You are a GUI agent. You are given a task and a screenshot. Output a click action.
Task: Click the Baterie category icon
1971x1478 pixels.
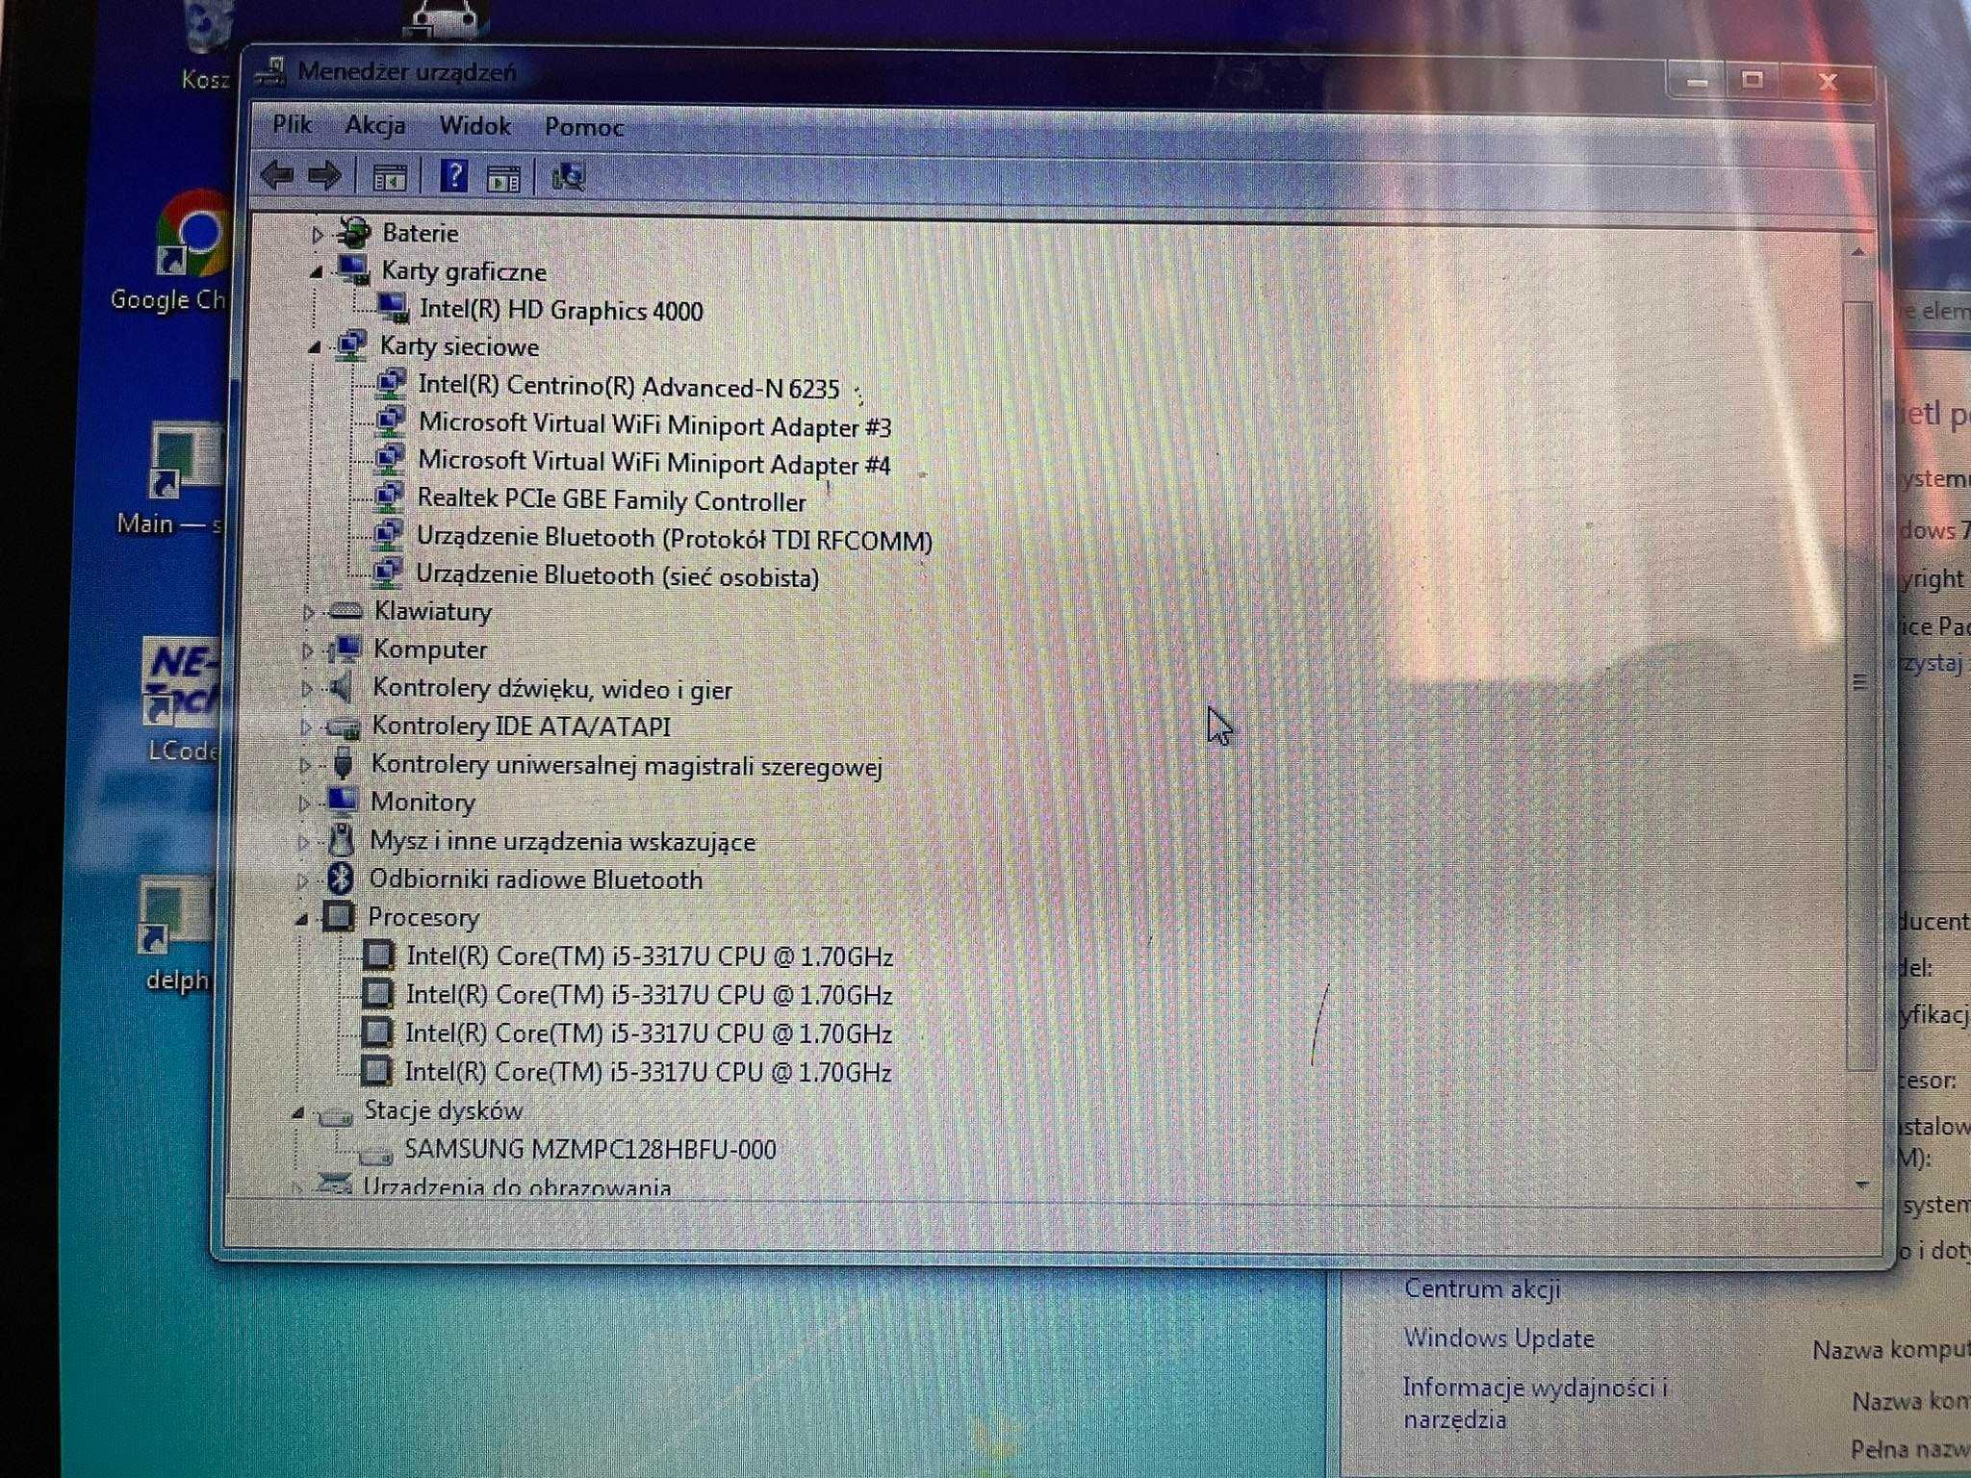click(354, 232)
